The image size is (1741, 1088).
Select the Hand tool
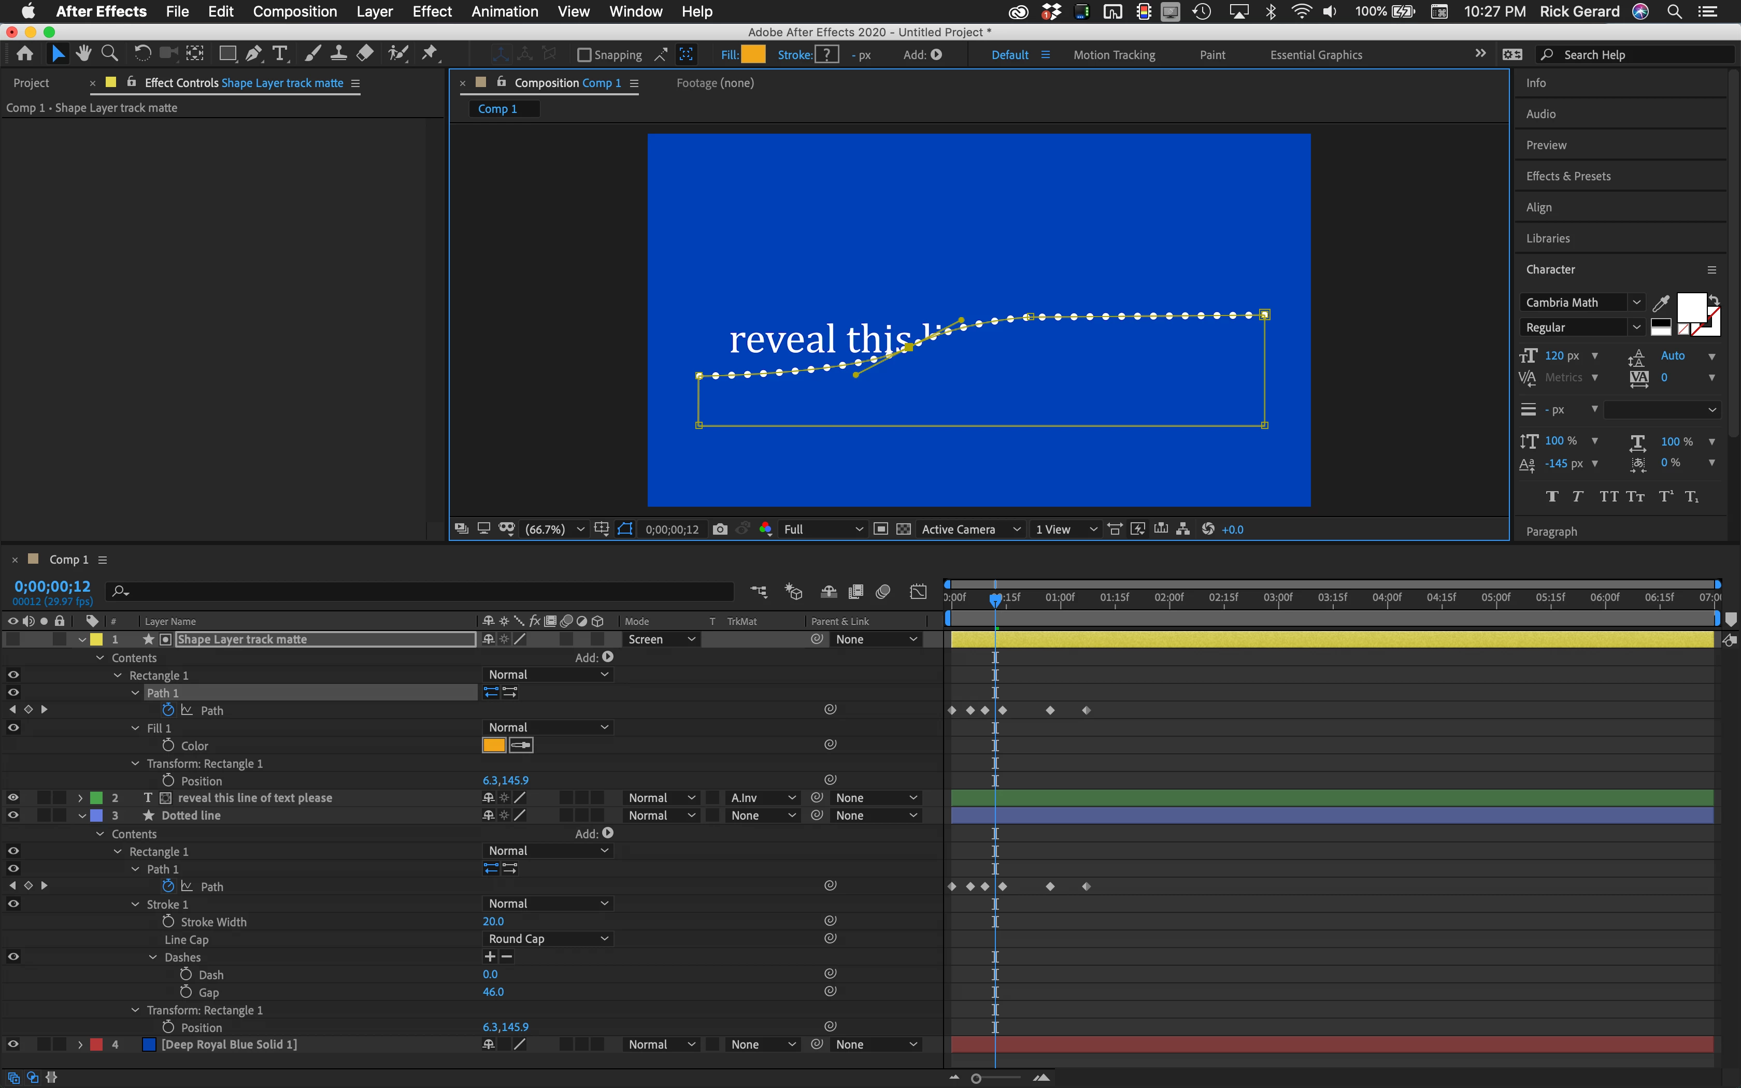83,54
